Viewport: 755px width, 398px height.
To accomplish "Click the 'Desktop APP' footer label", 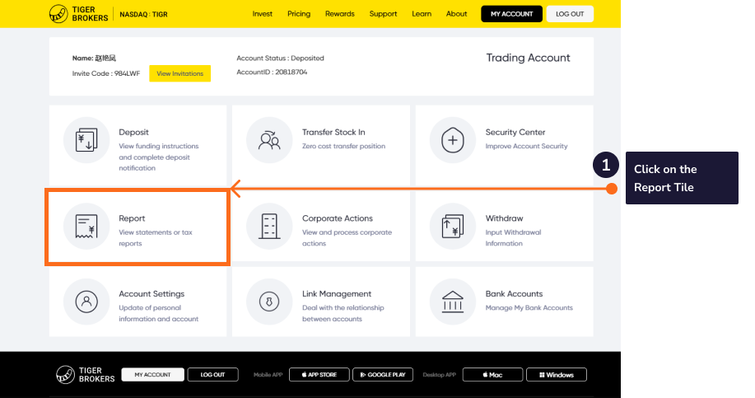I will click(439, 375).
